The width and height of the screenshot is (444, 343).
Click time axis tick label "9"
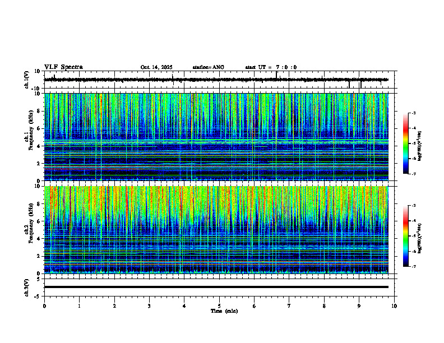coord(359,306)
